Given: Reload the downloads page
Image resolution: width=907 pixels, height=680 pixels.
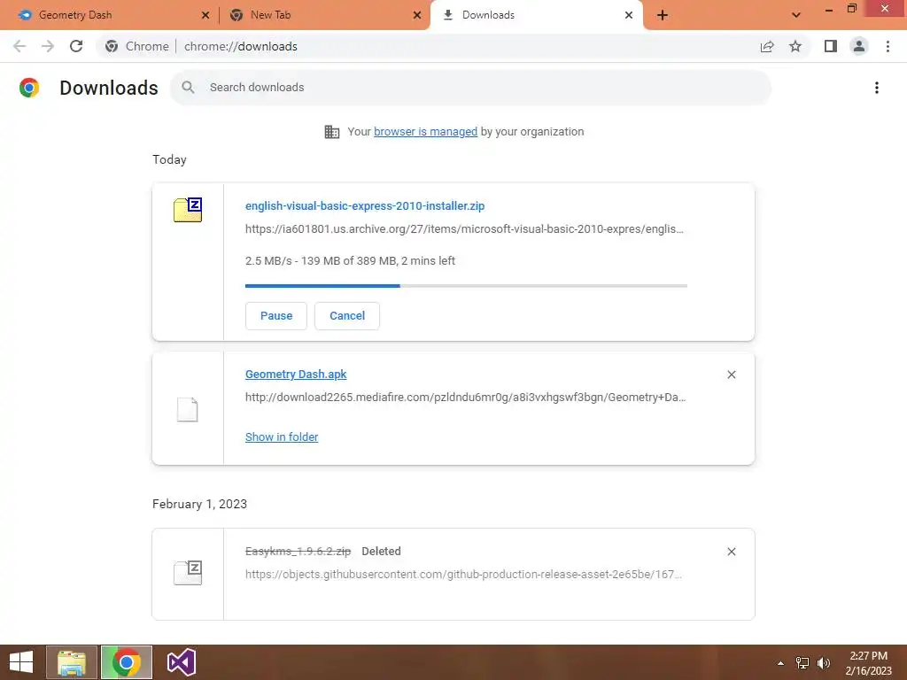Looking at the screenshot, I should click(76, 46).
